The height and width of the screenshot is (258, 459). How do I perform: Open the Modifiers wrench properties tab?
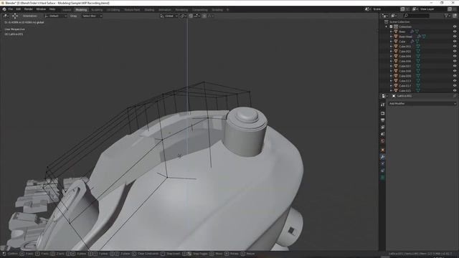(x=382, y=157)
